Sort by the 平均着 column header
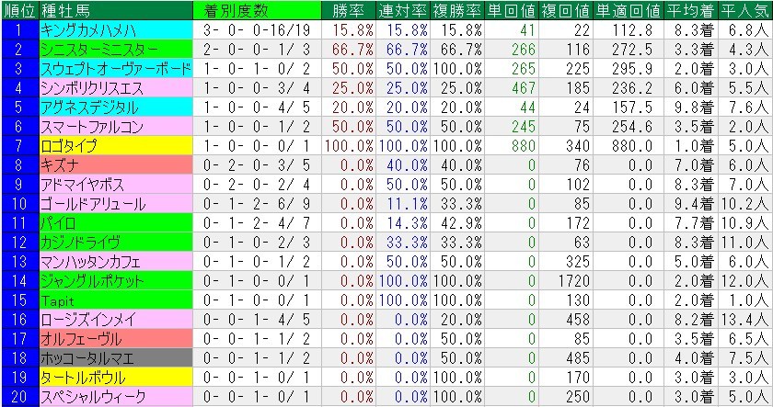Screen dimensions: 773x407 coord(690,10)
